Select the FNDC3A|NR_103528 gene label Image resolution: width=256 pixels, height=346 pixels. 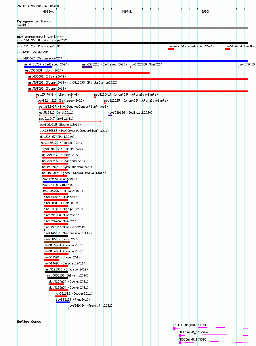[192, 339]
